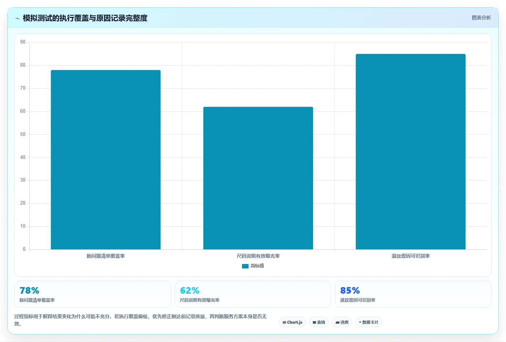Click the 新问题清单覆盖率 bar in the chart
The width and height of the screenshot is (506, 342).
pyautogui.click(x=106, y=160)
